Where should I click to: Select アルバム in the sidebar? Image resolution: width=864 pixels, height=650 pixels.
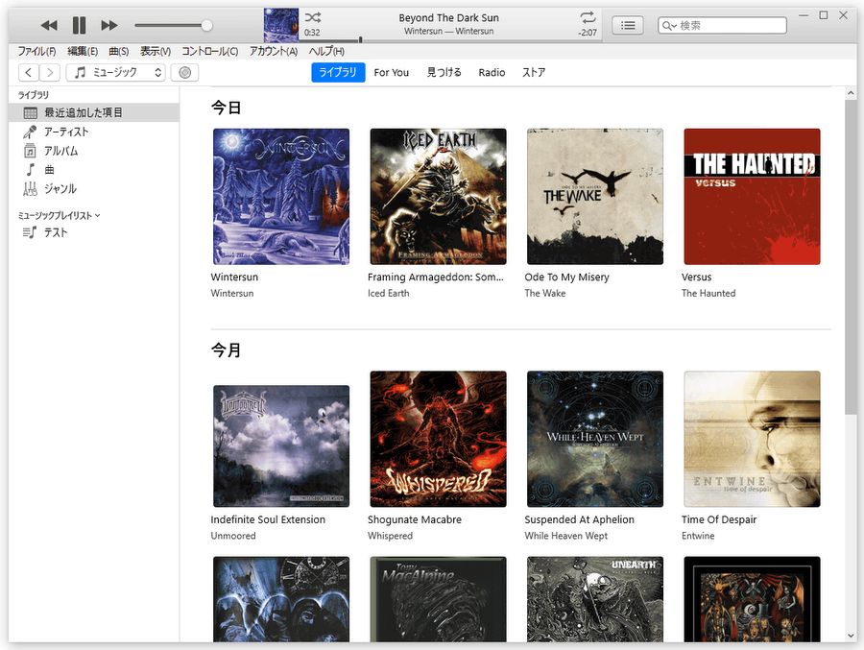(x=94, y=151)
